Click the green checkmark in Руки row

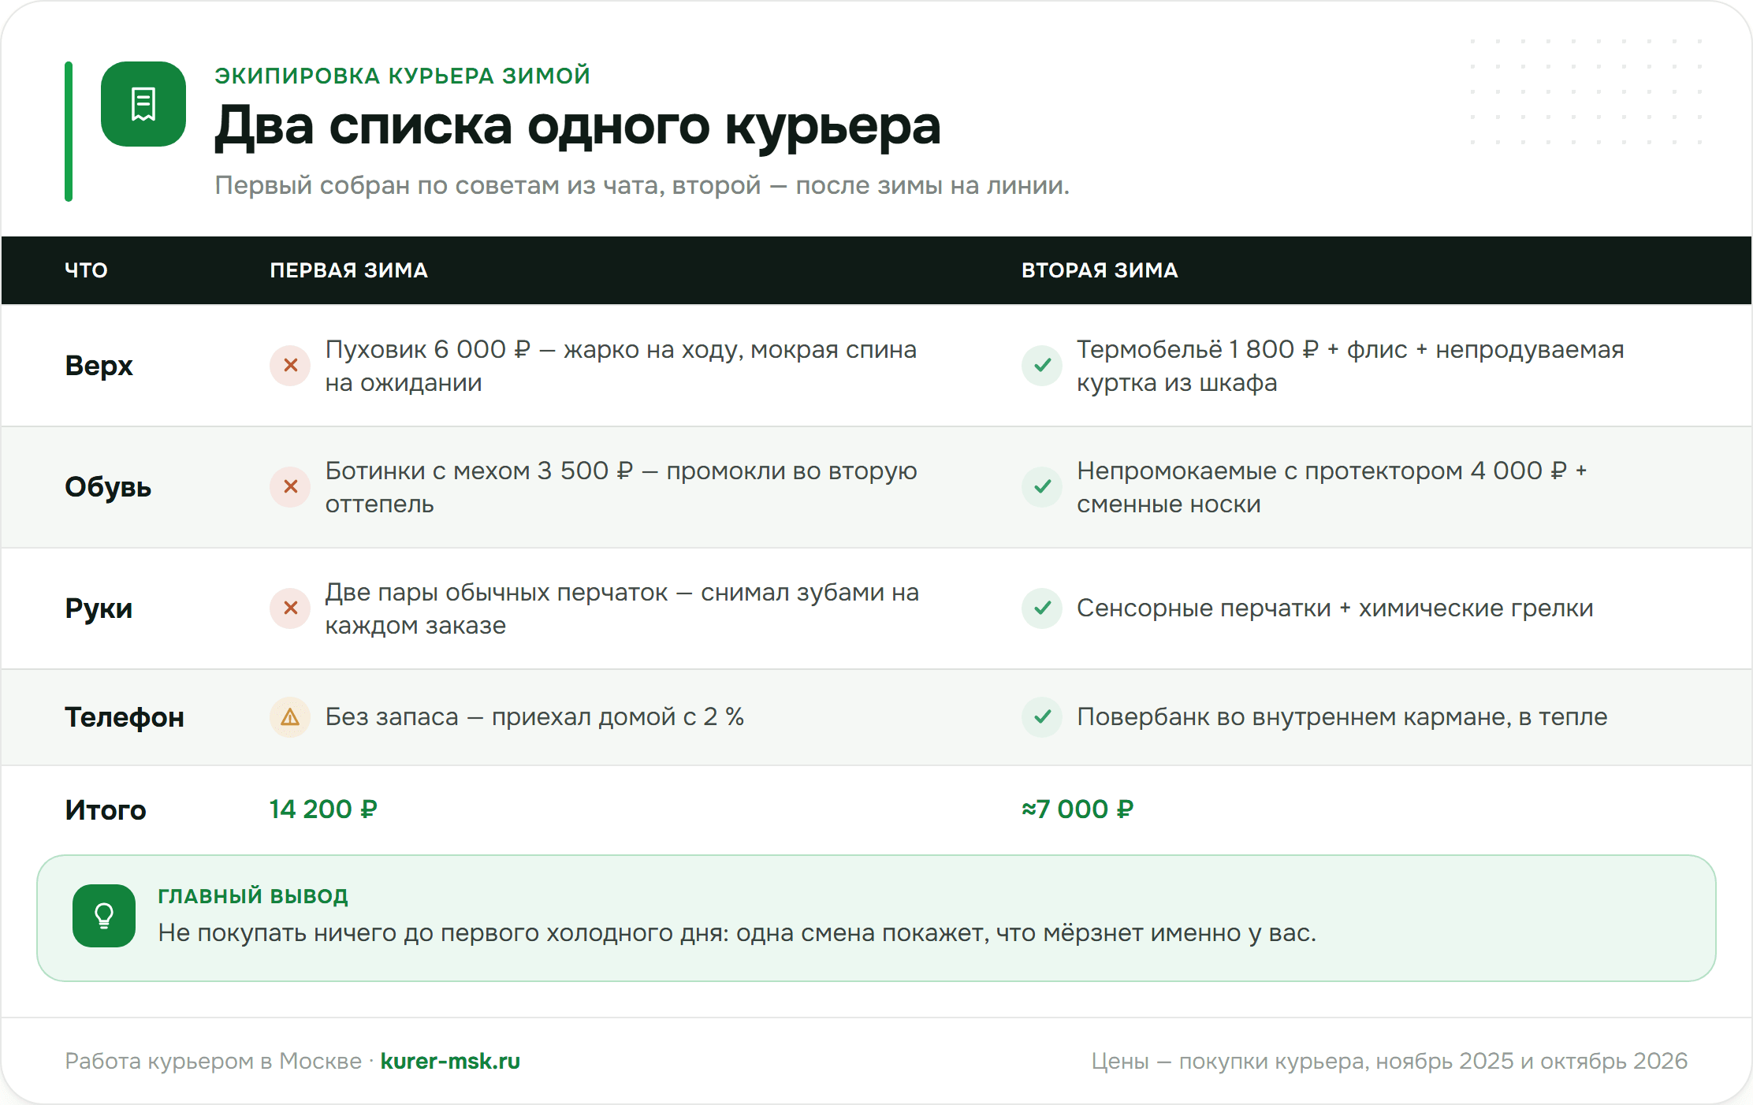coord(1042,608)
